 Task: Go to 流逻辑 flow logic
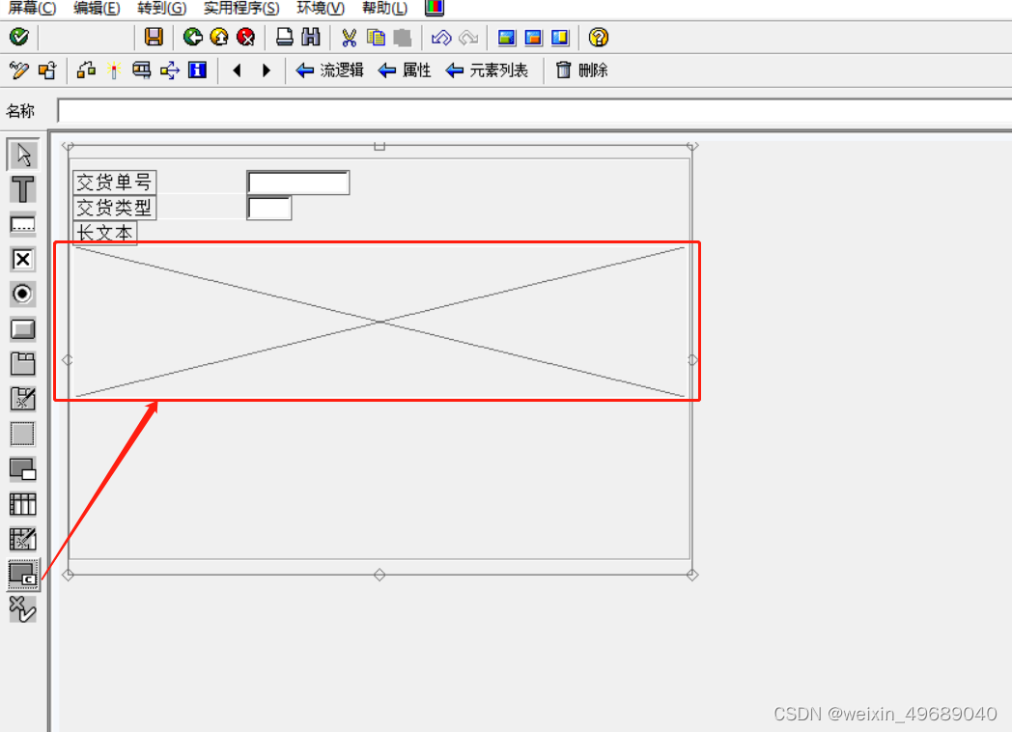[x=330, y=70]
